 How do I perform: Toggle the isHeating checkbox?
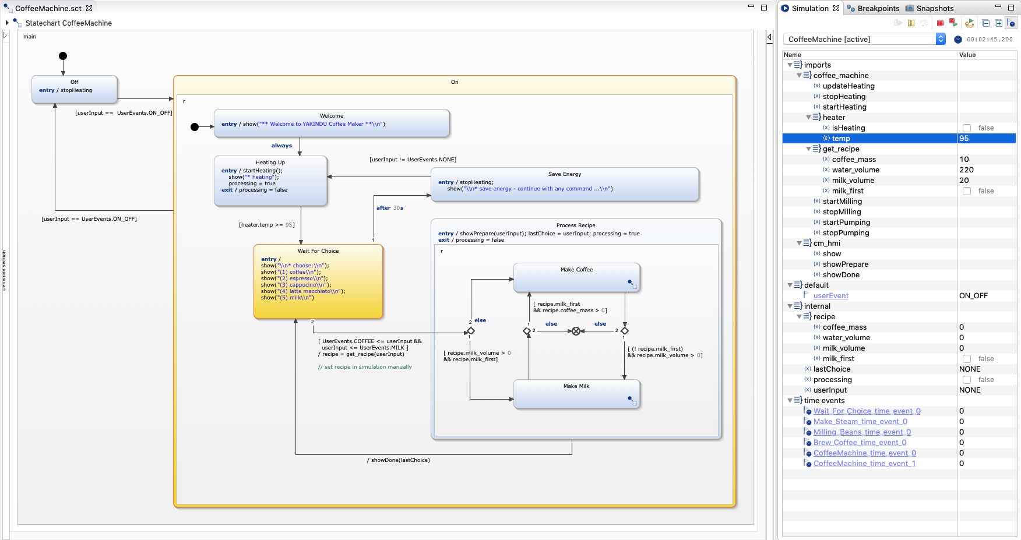pos(967,128)
